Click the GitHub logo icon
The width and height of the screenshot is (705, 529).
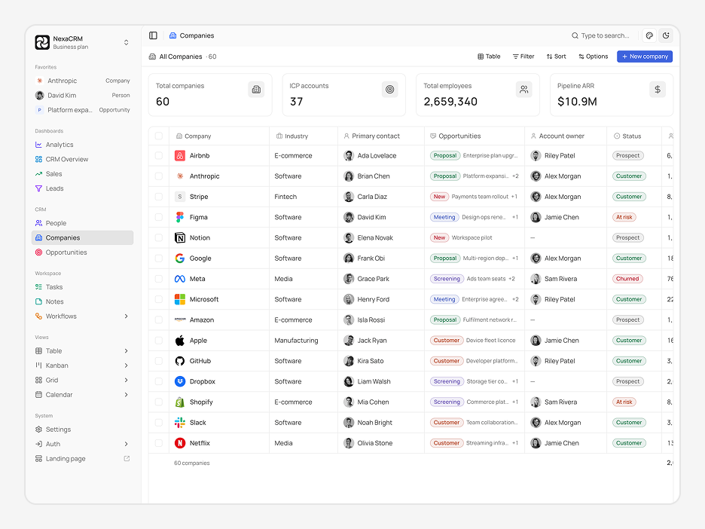click(x=180, y=361)
